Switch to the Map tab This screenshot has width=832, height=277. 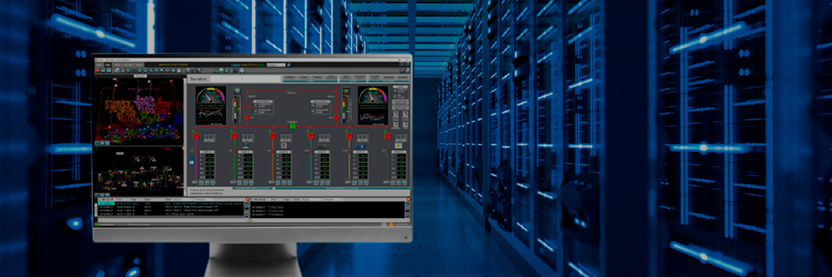(108, 65)
